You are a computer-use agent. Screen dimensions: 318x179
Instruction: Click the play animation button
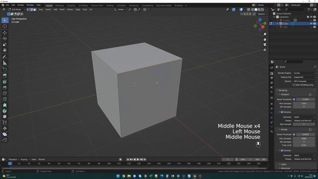[138, 160]
